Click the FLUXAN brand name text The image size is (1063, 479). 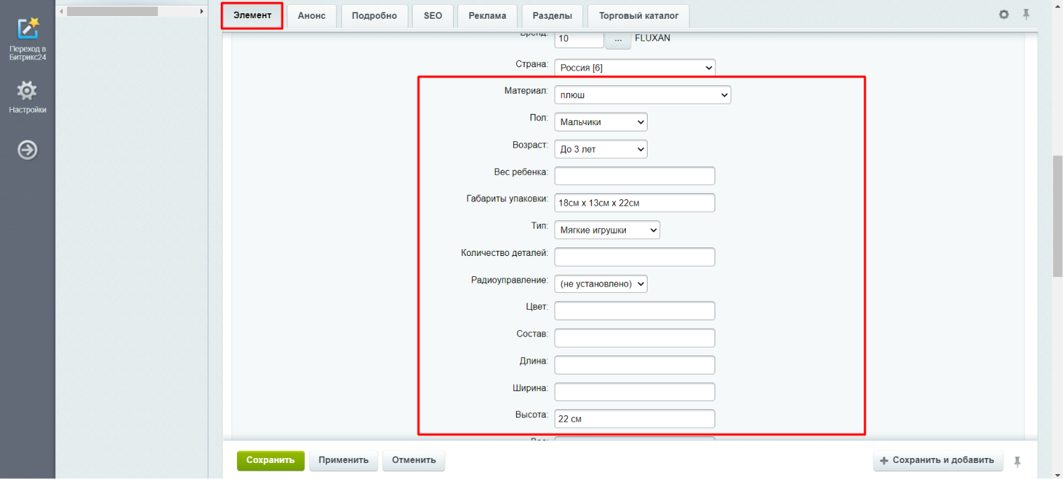point(652,38)
